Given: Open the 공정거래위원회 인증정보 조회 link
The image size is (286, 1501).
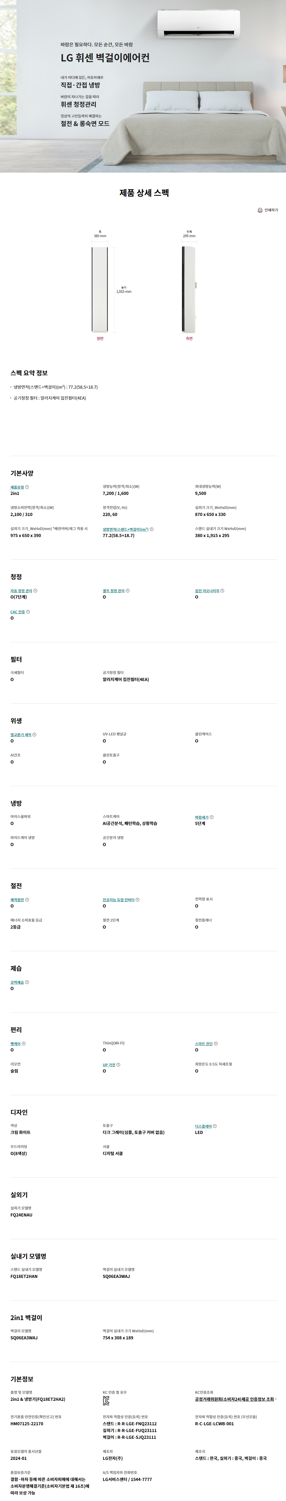Looking at the screenshot, I should 235,1399.
